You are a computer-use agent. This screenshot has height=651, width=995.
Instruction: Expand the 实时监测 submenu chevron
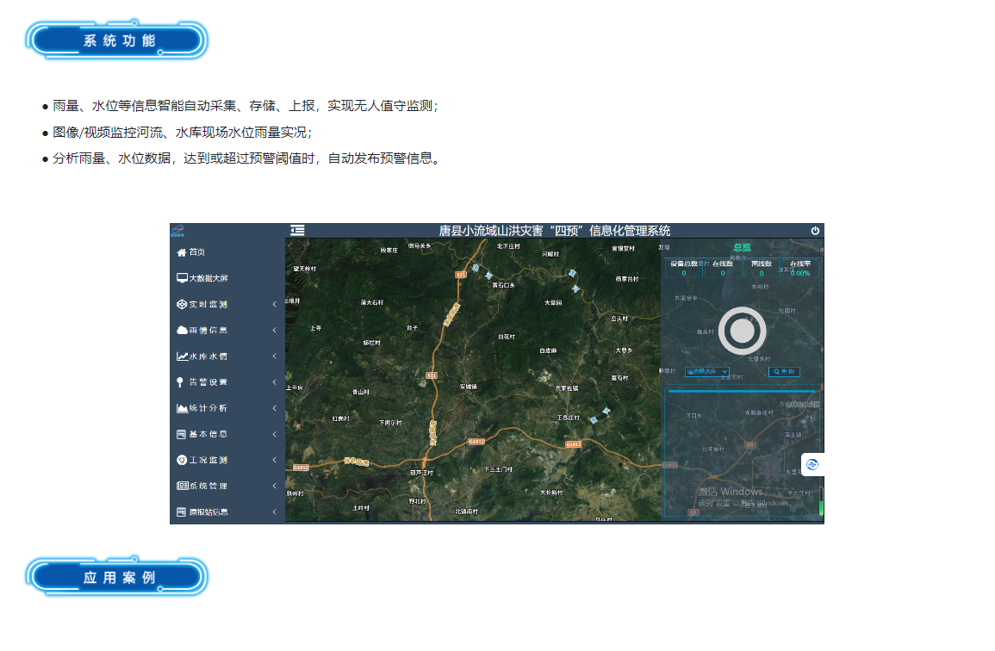(274, 305)
